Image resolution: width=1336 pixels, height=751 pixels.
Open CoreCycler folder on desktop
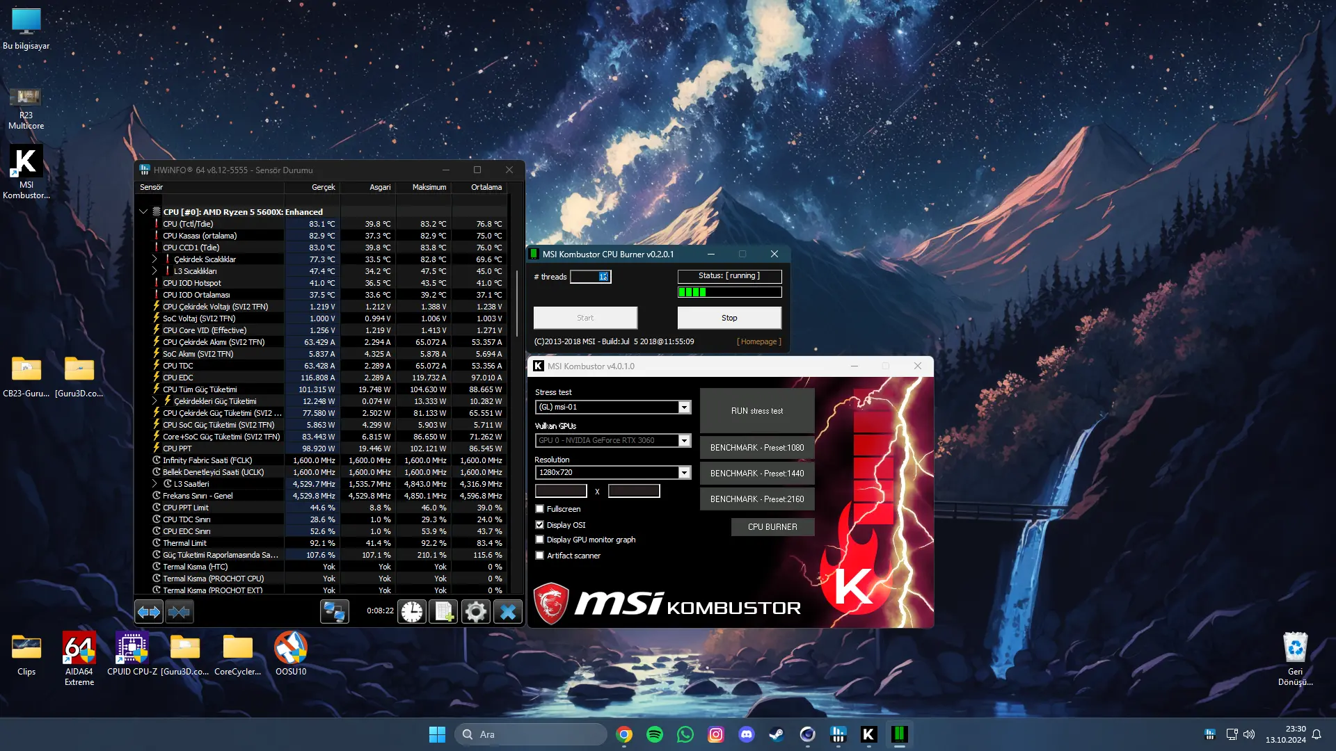pos(238,654)
